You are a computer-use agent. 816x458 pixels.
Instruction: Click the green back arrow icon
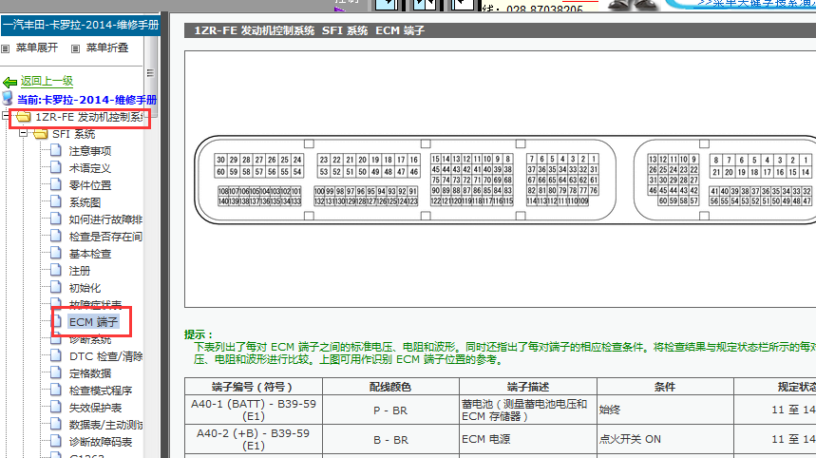point(9,83)
